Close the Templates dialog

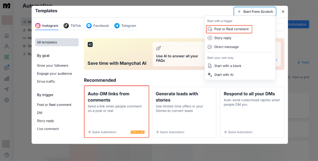coord(283,12)
